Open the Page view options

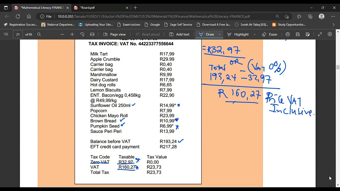click(114, 34)
